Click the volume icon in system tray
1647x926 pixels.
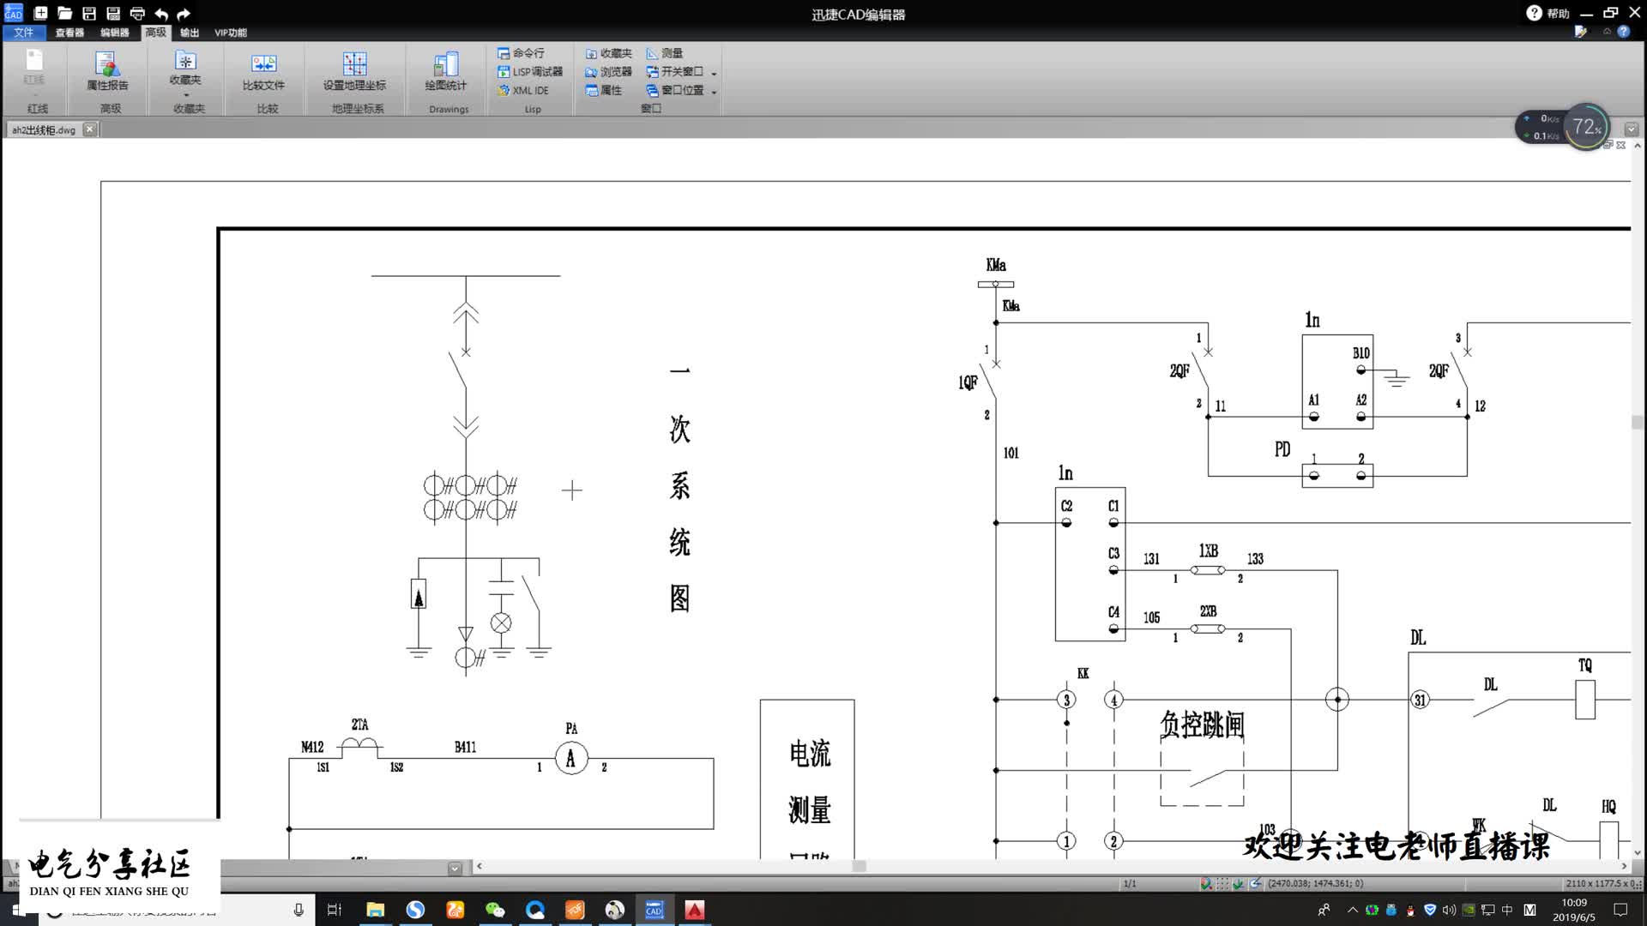pos(1449,910)
